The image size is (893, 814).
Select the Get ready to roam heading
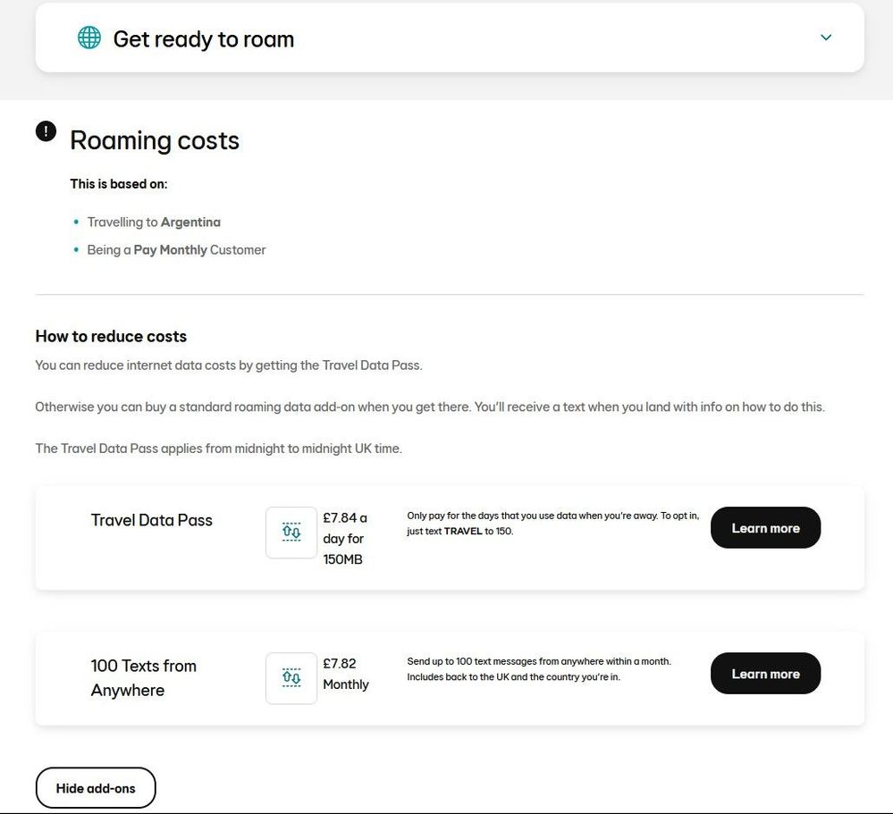(x=204, y=38)
